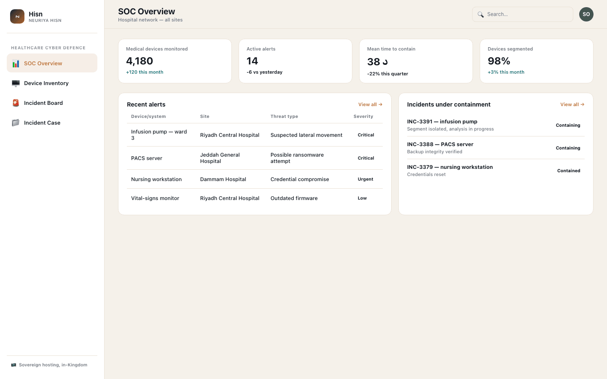The height and width of the screenshot is (379, 607).
Task: Click the Incident Case folder icon
Action: pos(16,123)
